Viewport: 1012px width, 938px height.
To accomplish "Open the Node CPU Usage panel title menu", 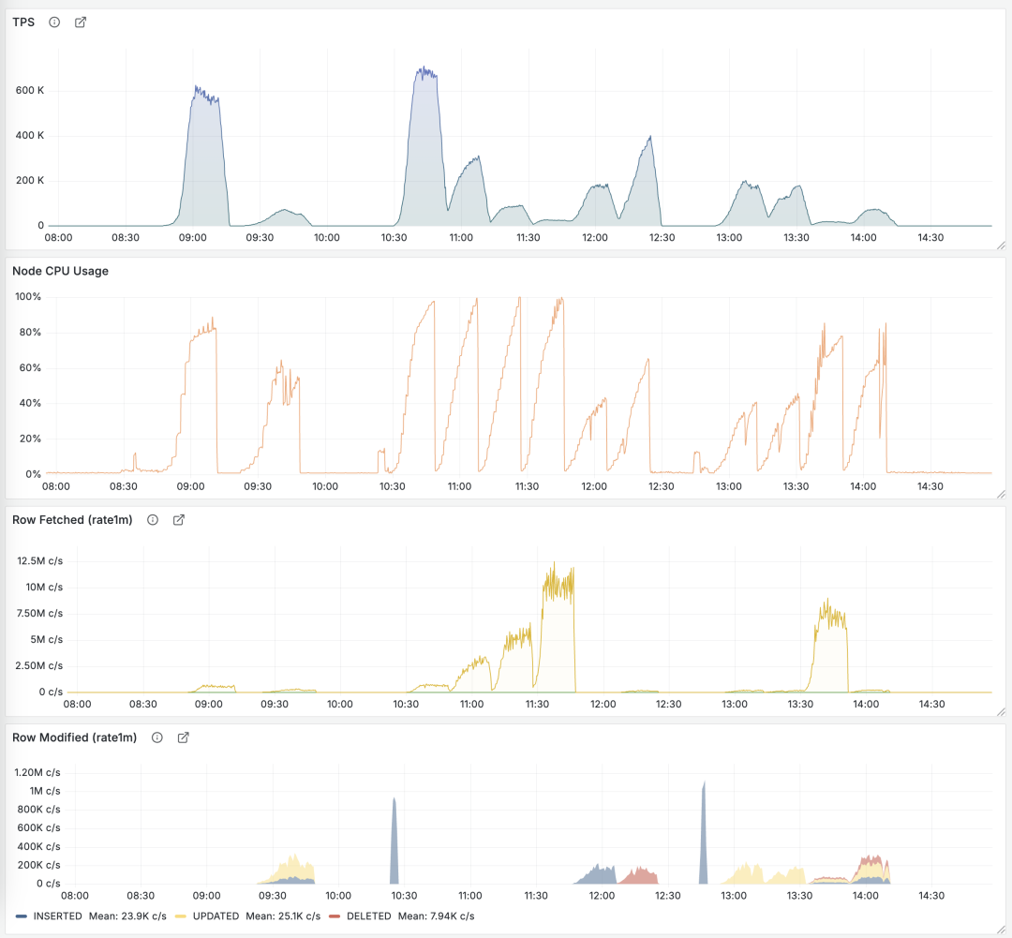I will [60, 272].
